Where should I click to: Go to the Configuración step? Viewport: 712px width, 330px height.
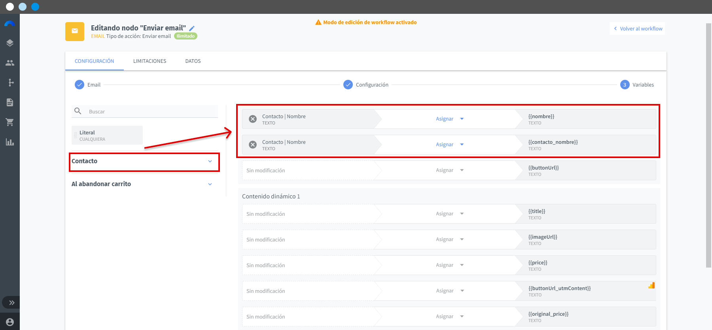(x=366, y=85)
